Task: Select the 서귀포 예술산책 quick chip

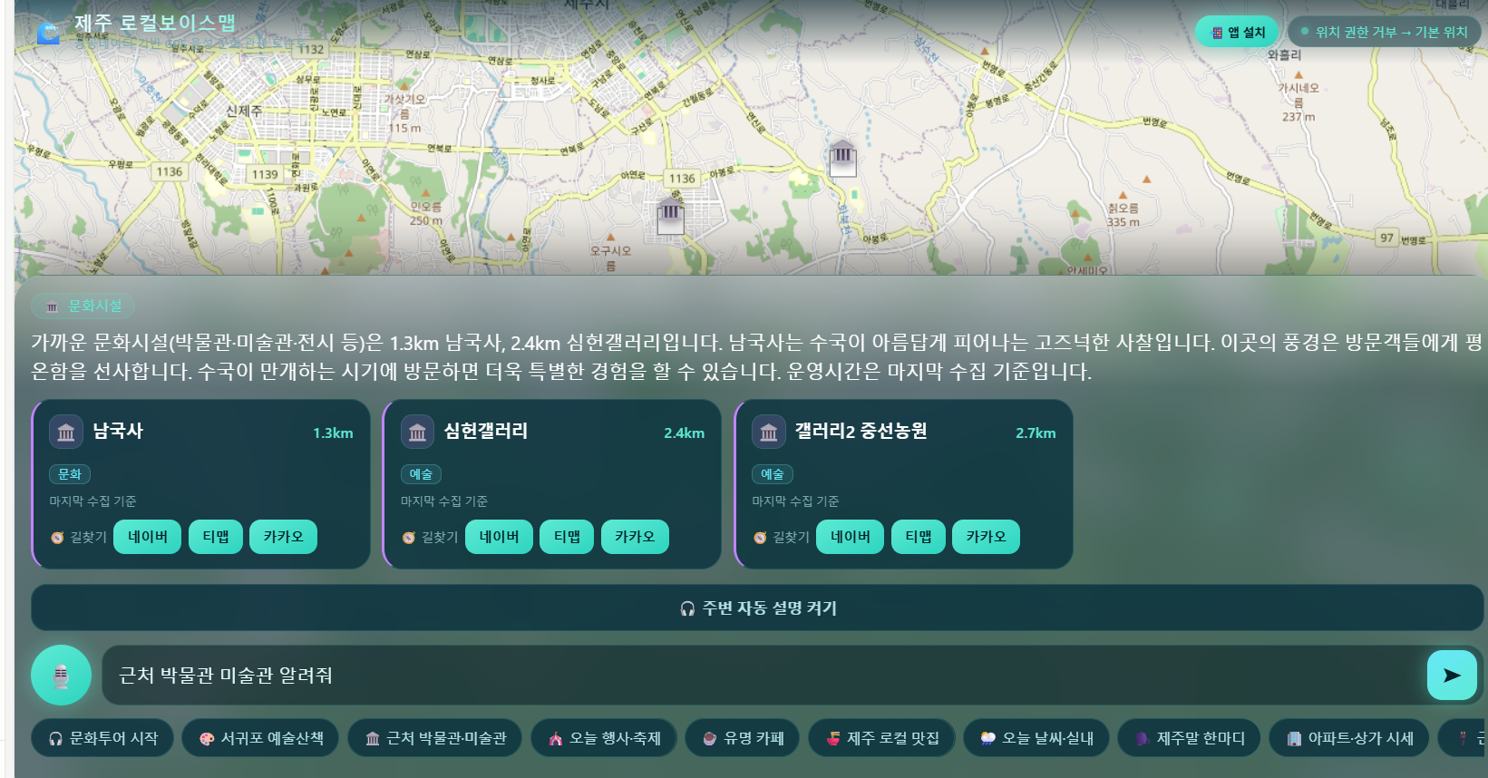Action: click(x=260, y=738)
